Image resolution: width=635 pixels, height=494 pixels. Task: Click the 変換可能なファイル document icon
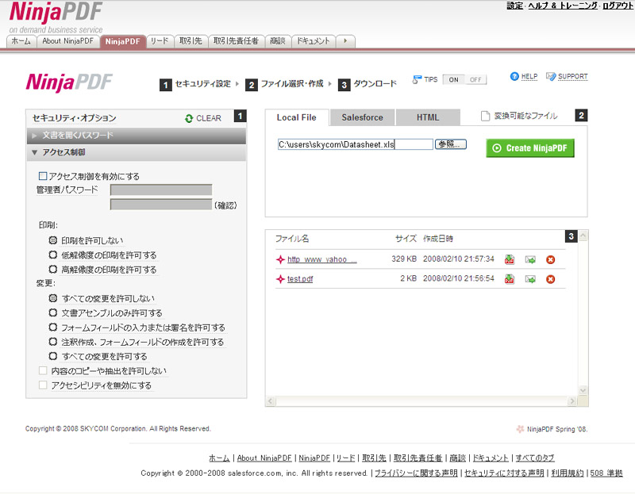click(485, 116)
